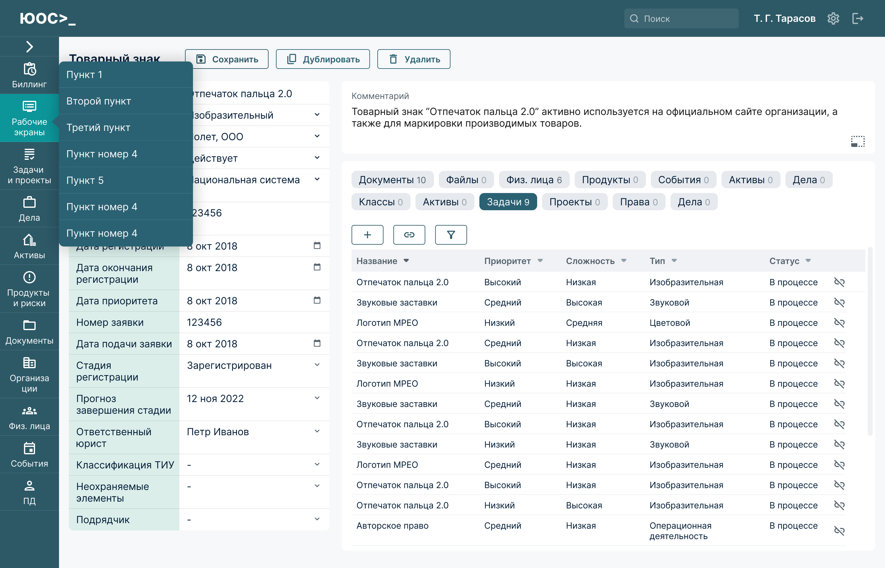Open Задачи и проекты in sidebar
This screenshot has width=885, height=568.
[x=29, y=166]
